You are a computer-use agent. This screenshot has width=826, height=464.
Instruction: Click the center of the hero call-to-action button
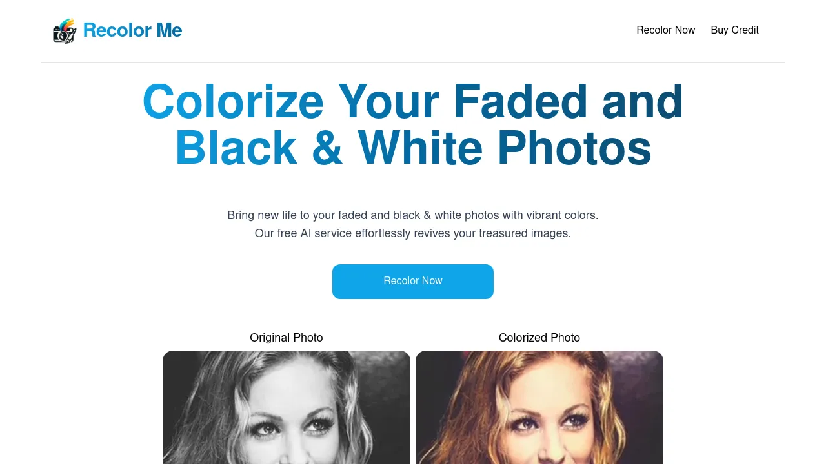coord(413,282)
